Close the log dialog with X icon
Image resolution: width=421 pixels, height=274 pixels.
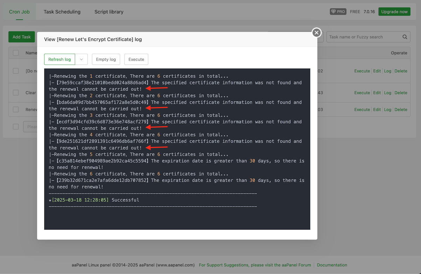pyautogui.click(x=317, y=33)
